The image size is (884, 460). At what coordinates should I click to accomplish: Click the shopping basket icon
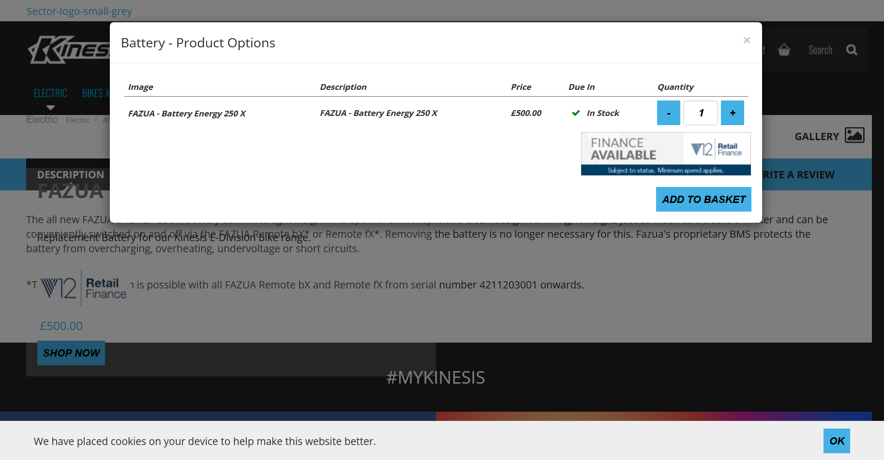(x=784, y=50)
